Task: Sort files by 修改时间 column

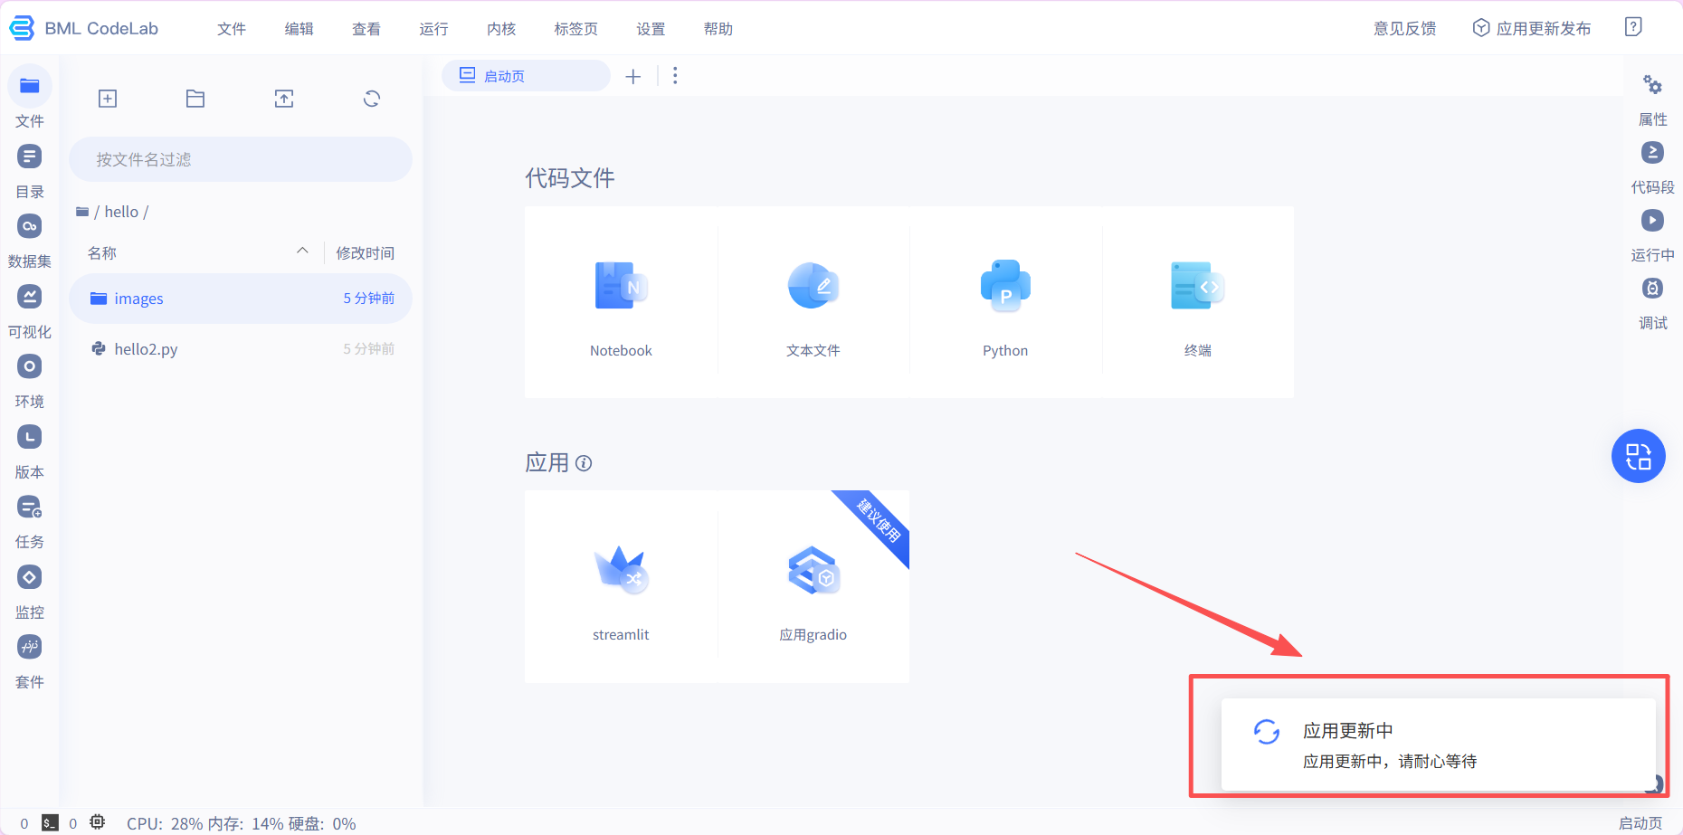Action: click(366, 253)
